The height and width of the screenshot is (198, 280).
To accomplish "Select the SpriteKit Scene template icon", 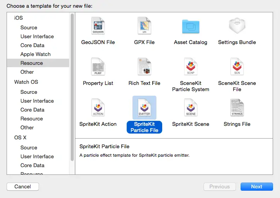I will pos(190,108).
